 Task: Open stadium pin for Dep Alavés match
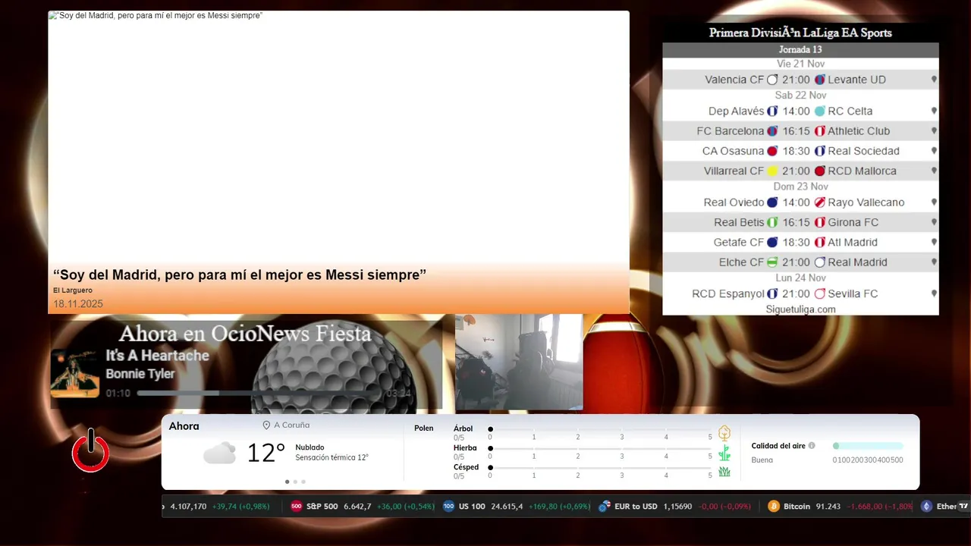point(934,111)
